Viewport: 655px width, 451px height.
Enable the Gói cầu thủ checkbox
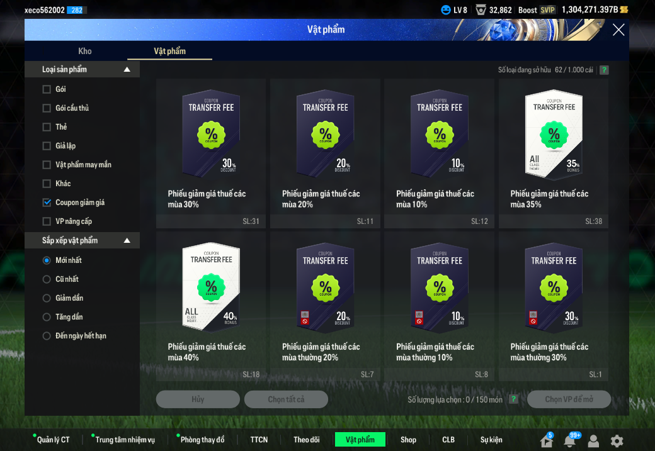pyautogui.click(x=47, y=108)
